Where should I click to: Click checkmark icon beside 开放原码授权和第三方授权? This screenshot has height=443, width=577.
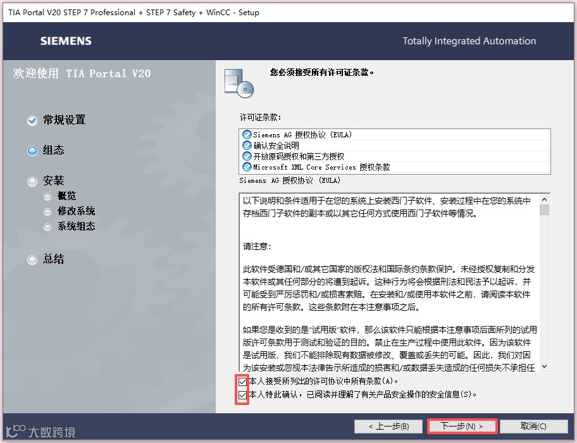247,156
